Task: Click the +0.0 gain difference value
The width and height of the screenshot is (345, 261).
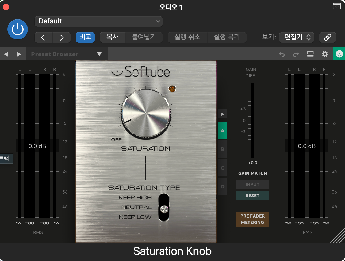Action: pos(253,163)
